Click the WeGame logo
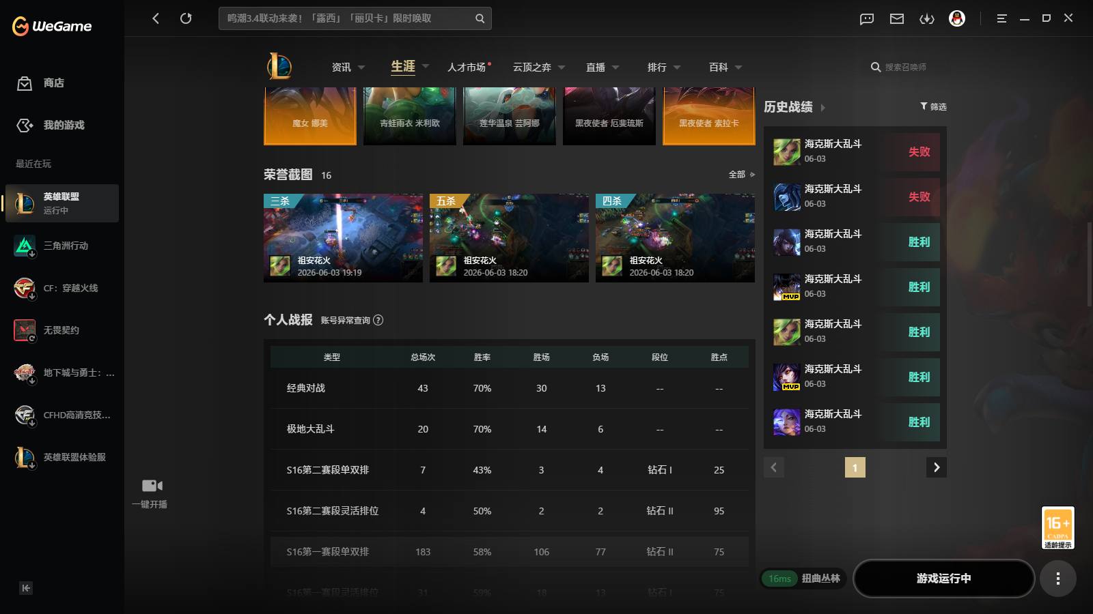Viewport: 1093px width, 614px height. pos(52,26)
